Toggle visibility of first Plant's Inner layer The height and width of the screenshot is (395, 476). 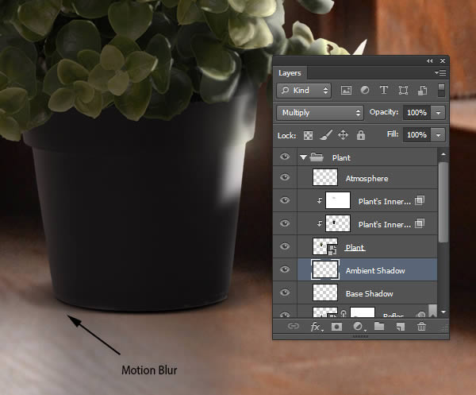[x=285, y=200]
